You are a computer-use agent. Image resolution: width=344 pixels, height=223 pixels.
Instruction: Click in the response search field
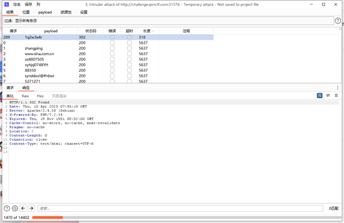[x=180, y=208]
